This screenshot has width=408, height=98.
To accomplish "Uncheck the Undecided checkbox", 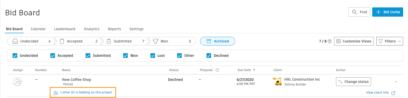I will 15,56.
